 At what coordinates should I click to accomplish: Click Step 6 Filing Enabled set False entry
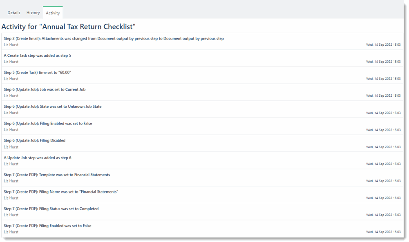(x=48, y=123)
